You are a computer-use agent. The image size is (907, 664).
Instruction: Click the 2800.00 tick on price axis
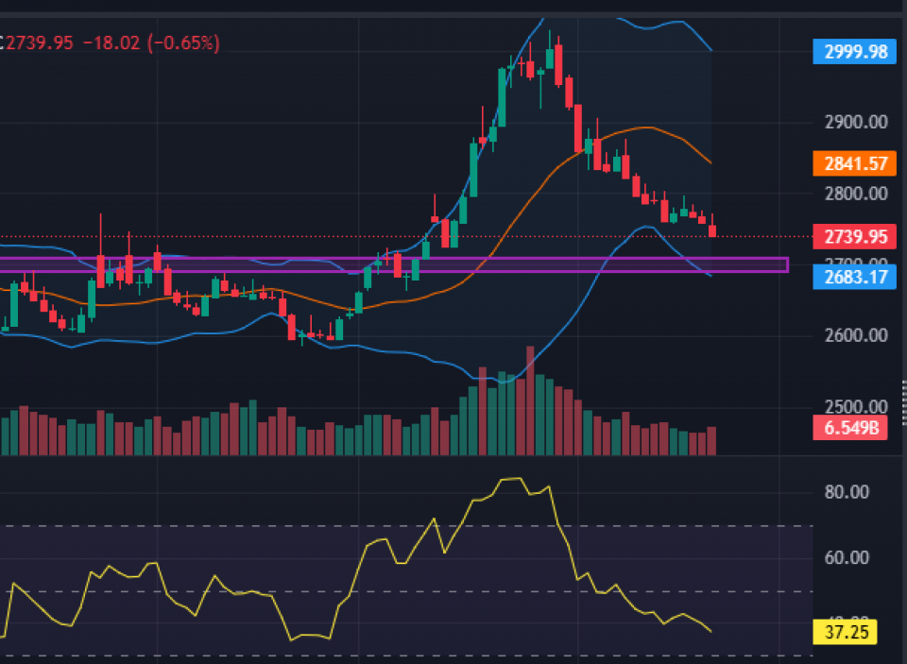click(854, 194)
